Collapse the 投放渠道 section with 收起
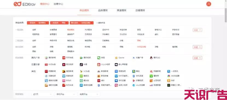Image resolution: width=227 pixels, height=100 pixels. 197,58
